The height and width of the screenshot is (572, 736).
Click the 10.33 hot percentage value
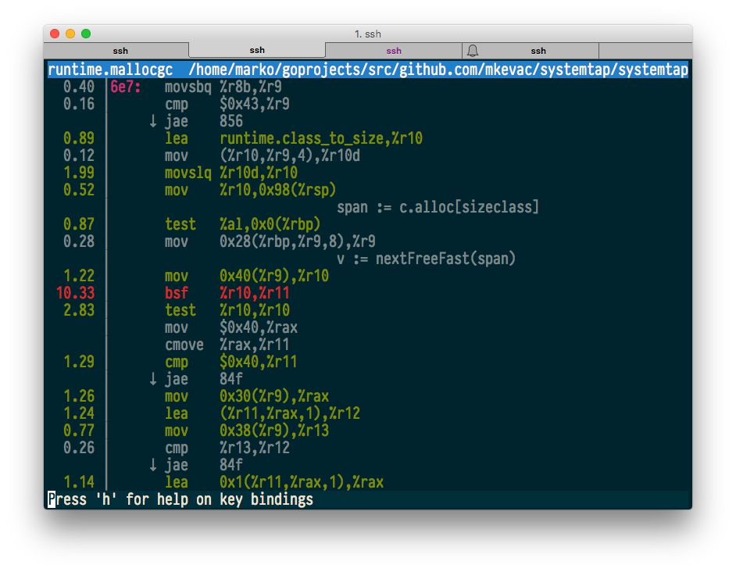(76, 293)
